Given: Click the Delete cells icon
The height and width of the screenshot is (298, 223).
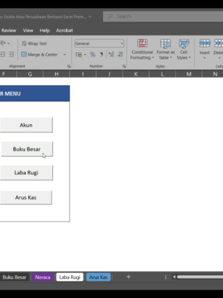Looking at the screenshot, I should coord(218,43).
